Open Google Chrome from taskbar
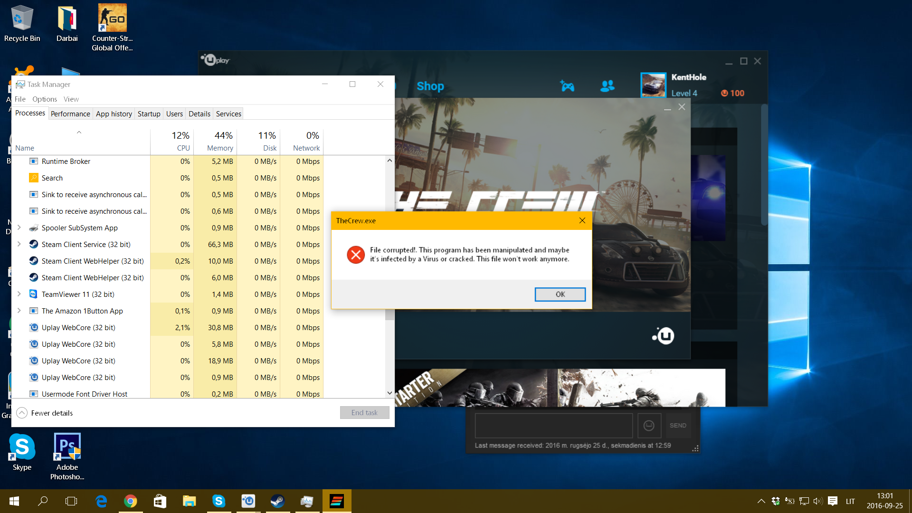The width and height of the screenshot is (912, 513). [130, 501]
